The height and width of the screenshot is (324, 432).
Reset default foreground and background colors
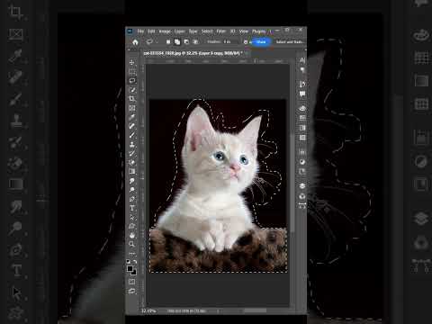point(129,262)
